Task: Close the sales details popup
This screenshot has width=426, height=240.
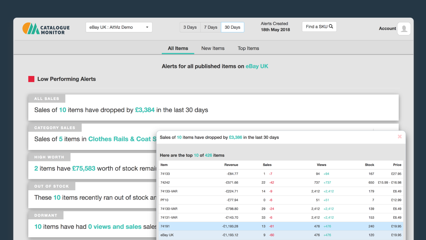Action: pyautogui.click(x=400, y=137)
